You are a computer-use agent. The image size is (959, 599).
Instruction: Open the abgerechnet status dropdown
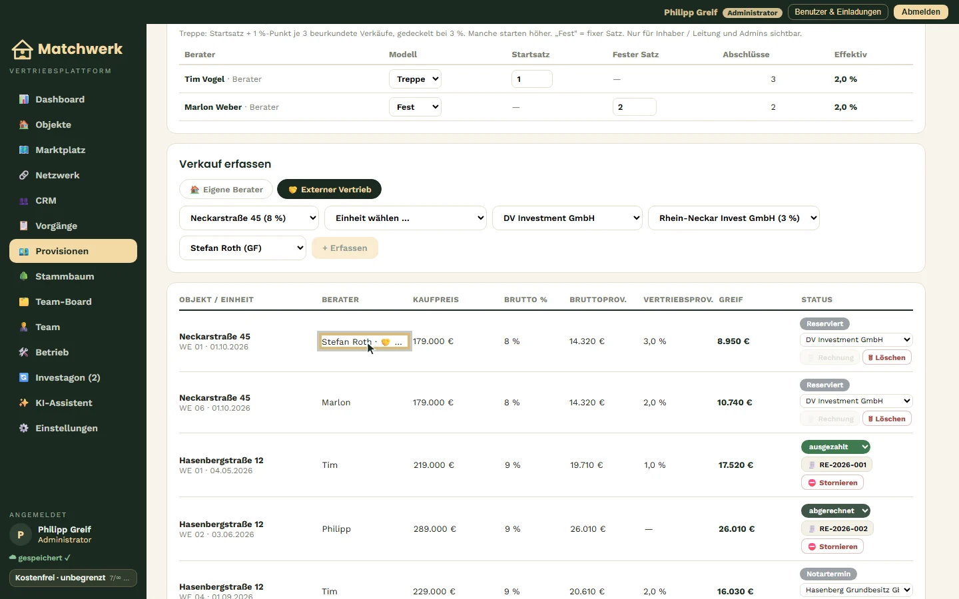click(x=836, y=510)
